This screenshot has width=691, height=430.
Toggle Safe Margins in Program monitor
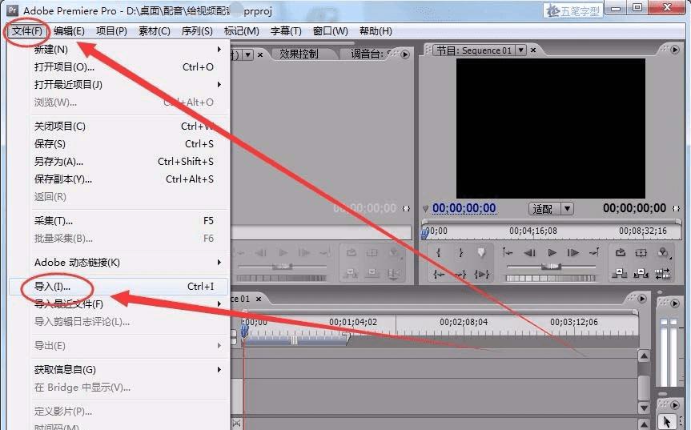pyautogui.click(x=641, y=252)
